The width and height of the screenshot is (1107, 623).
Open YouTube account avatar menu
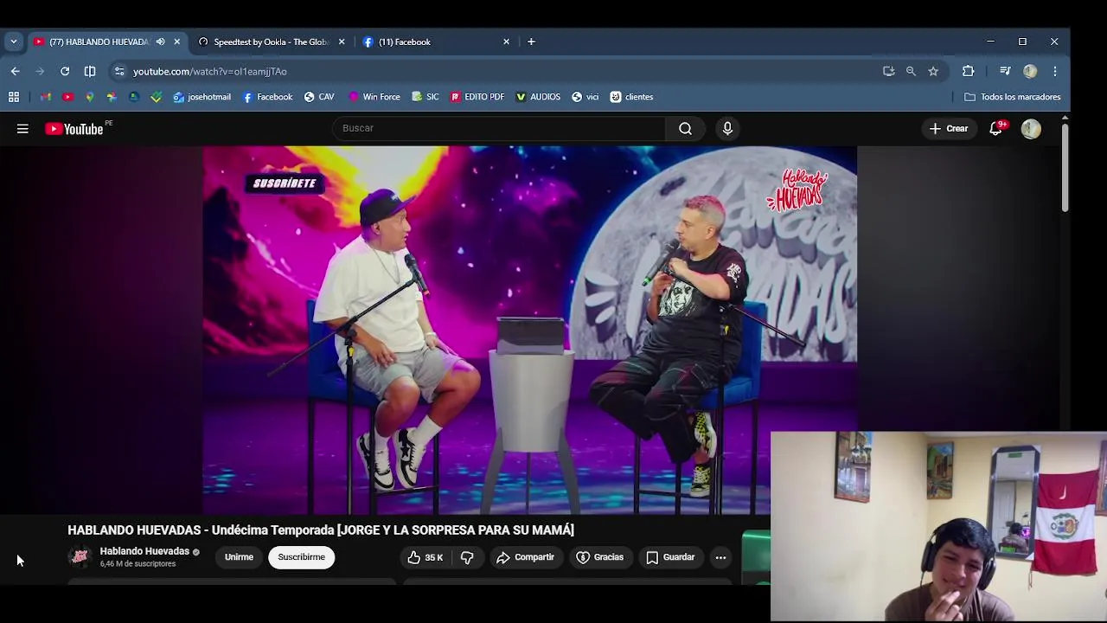tap(1031, 129)
